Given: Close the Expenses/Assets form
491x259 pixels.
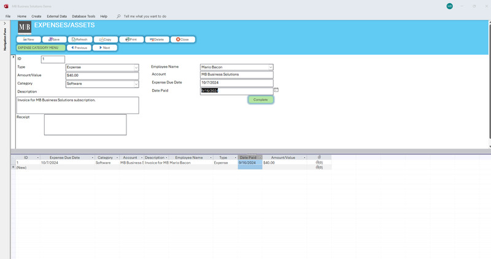Looking at the screenshot, I should [182, 39].
